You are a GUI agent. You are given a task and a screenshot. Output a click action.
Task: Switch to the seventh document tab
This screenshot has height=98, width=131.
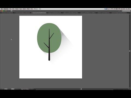tap(104, 13)
